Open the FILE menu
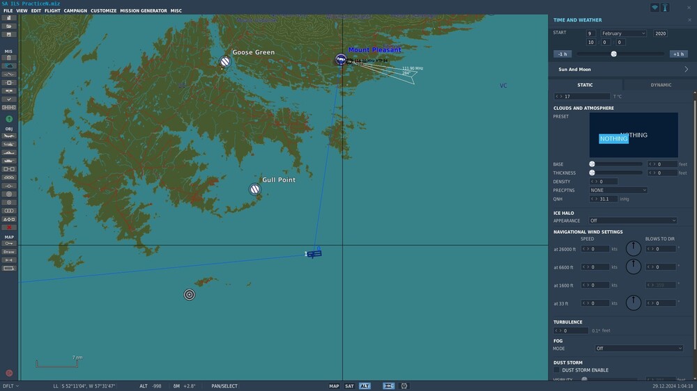Image resolution: width=697 pixels, height=391 pixels. [x=8, y=10]
